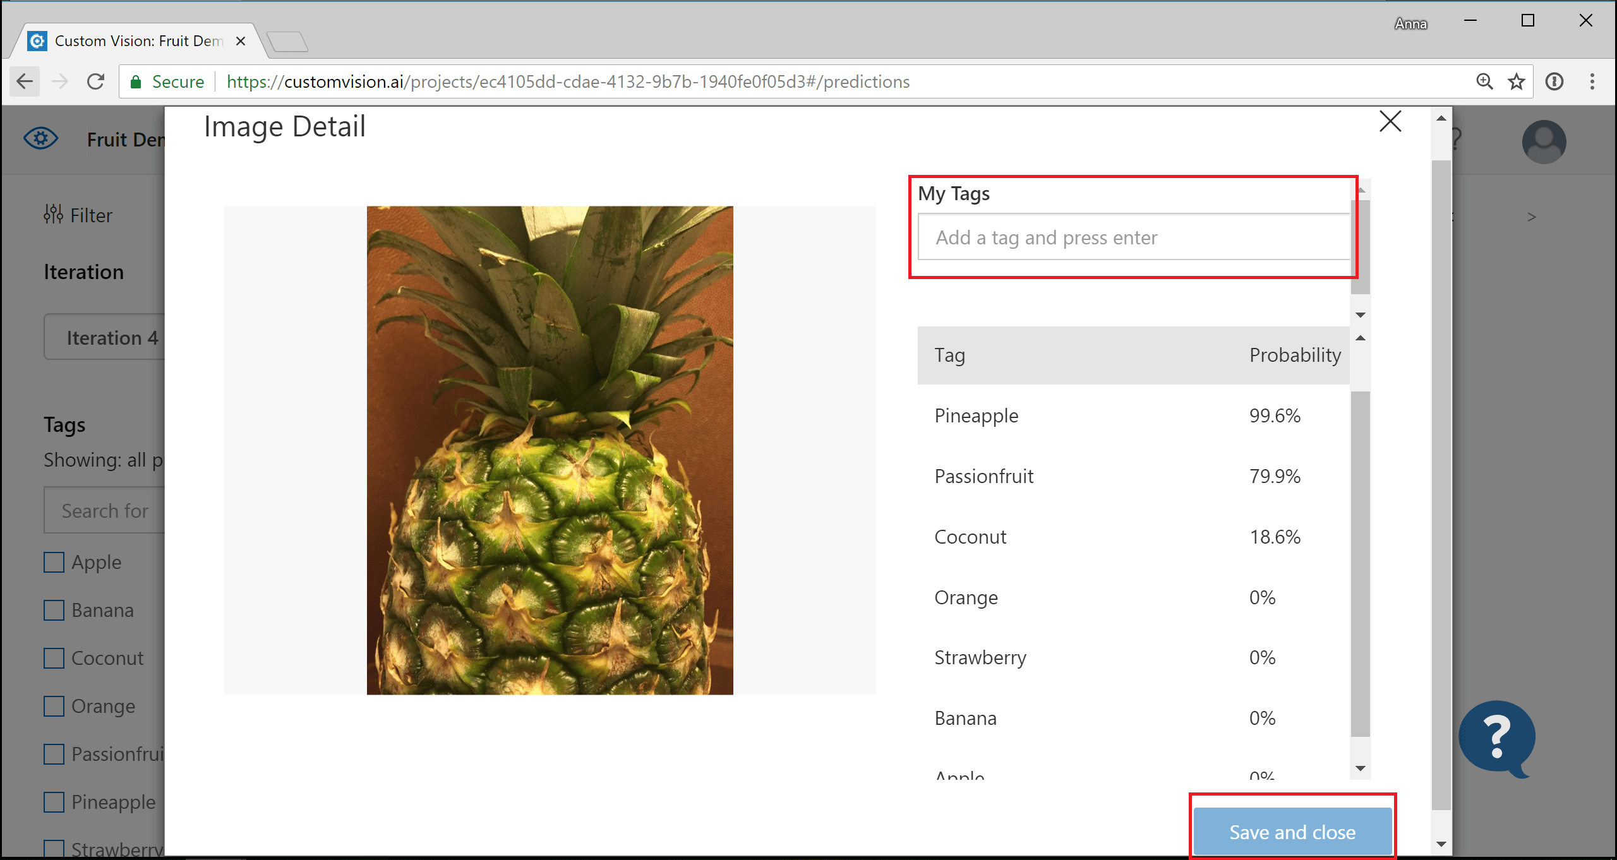Close the Image Detail dialog
1617x860 pixels.
tap(1388, 121)
